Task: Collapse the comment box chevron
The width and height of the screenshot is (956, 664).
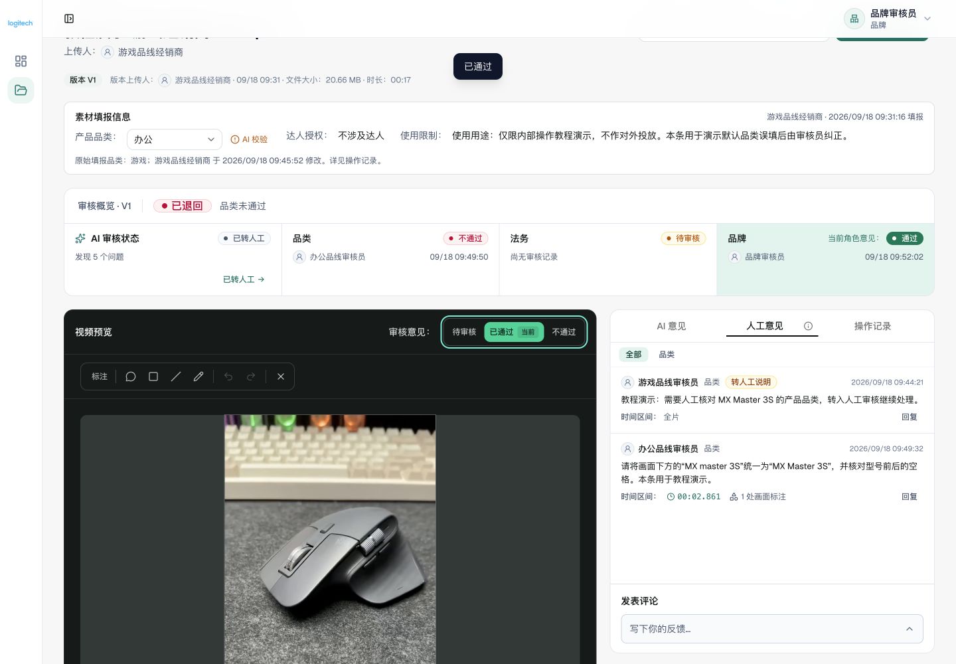Action: (x=910, y=629)
